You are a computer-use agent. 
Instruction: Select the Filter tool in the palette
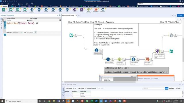click(39, 10)
